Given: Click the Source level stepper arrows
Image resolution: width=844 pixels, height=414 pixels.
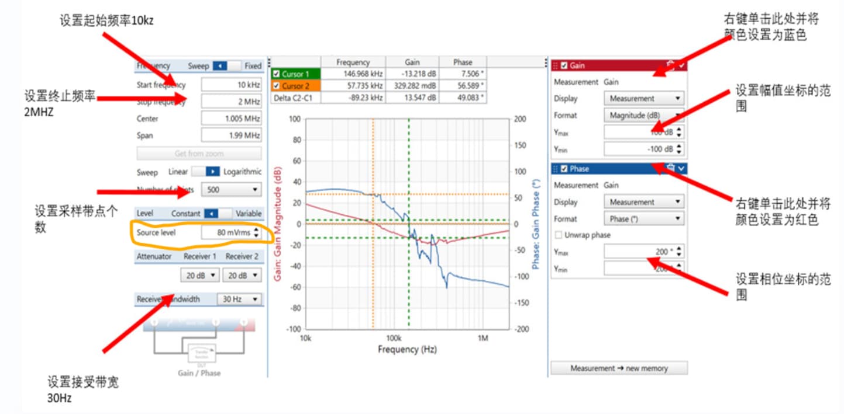Looking at the screenshot, I should [257, 232].
